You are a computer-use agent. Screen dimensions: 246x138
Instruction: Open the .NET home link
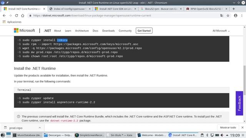point(47,31)
